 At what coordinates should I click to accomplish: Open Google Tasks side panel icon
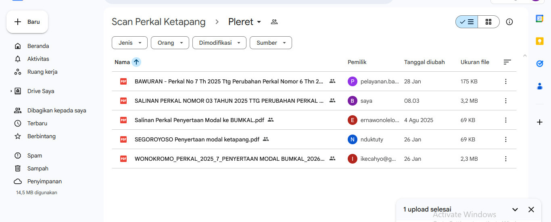click(539, 64)
